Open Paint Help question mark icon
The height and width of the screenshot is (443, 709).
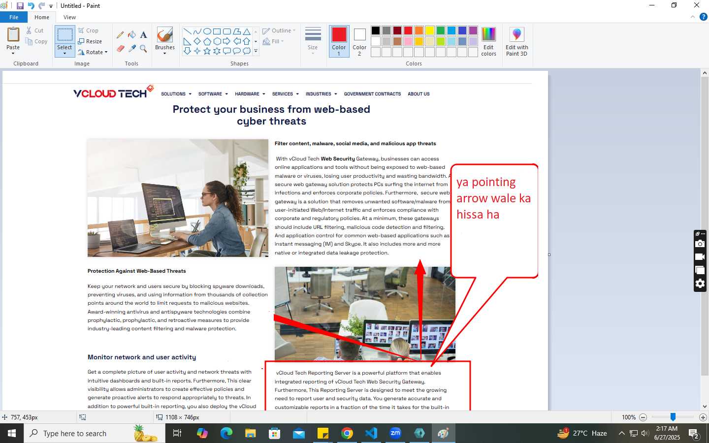(x=703, y=17)
